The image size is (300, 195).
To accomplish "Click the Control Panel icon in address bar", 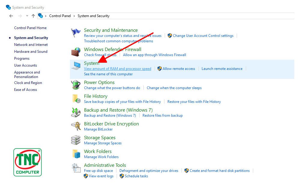I will pyautogui.click(x=40, y=16).
